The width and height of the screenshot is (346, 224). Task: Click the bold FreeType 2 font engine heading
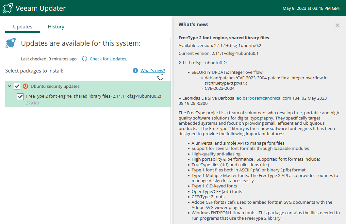[224, 38]
